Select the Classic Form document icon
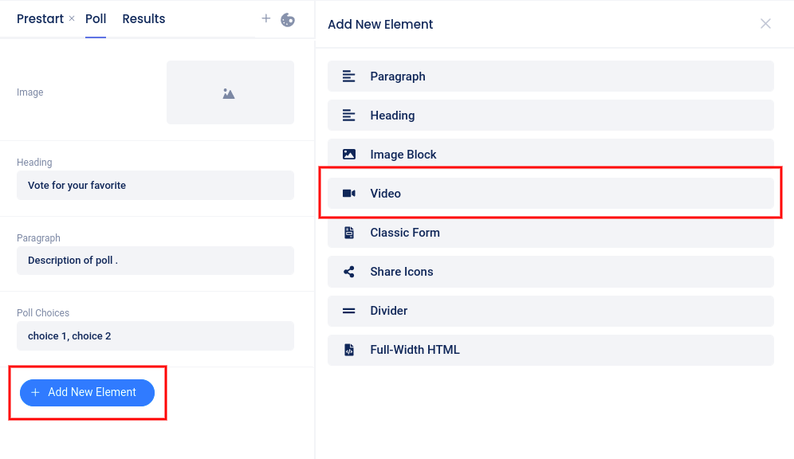This screenshot has height=459, width=794. tap(348, 233)
